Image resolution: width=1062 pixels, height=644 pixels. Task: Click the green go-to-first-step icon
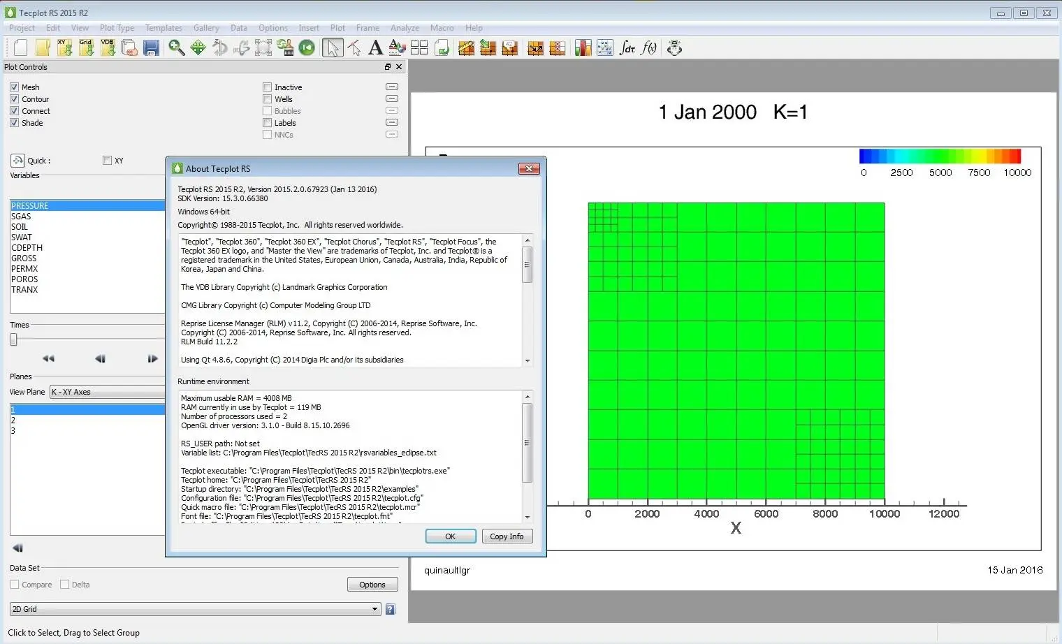click(x=307, y=47)
